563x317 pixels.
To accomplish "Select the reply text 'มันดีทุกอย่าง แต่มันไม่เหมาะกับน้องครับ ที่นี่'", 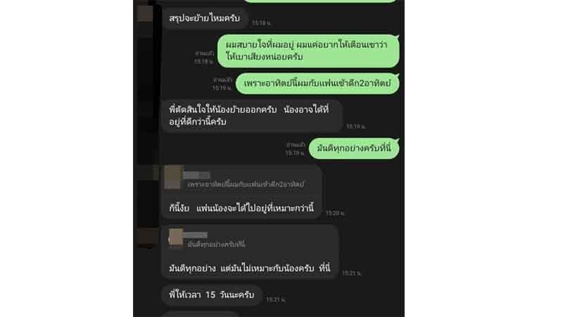I will tap(250, 268).
